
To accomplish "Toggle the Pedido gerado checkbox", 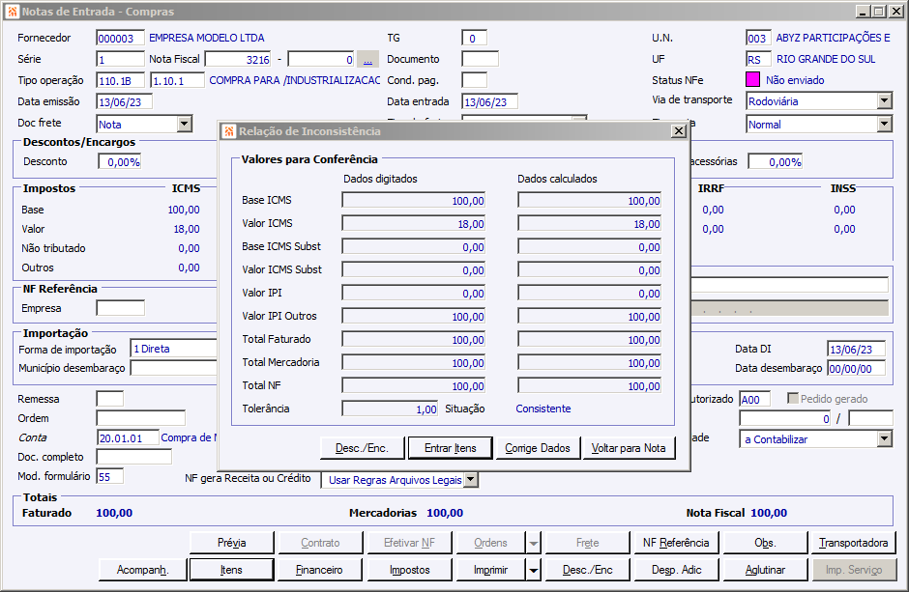I will pyautogui.click(x=794, y=399).
